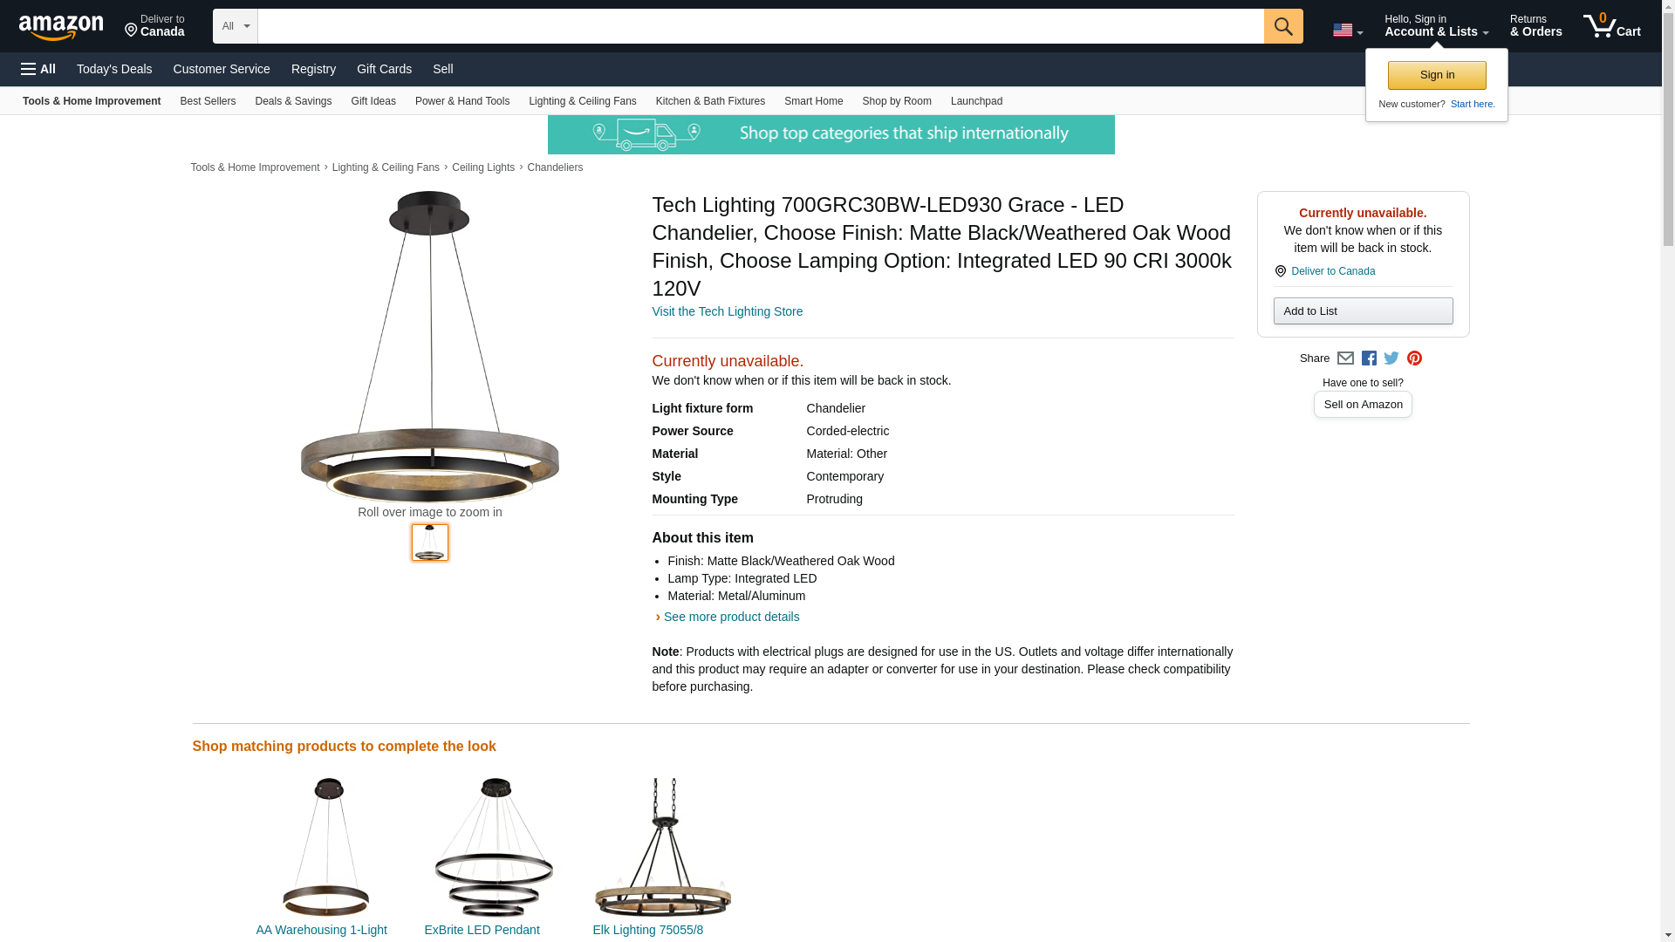1675x942 pixels.
Task: Expand the search category All dropdown
Action: pyautogui.click(x=236, y=26)
